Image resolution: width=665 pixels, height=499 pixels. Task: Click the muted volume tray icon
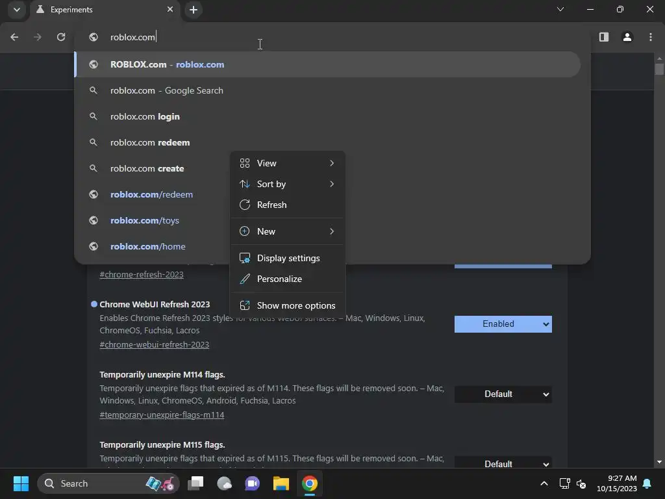click(581, 483)
